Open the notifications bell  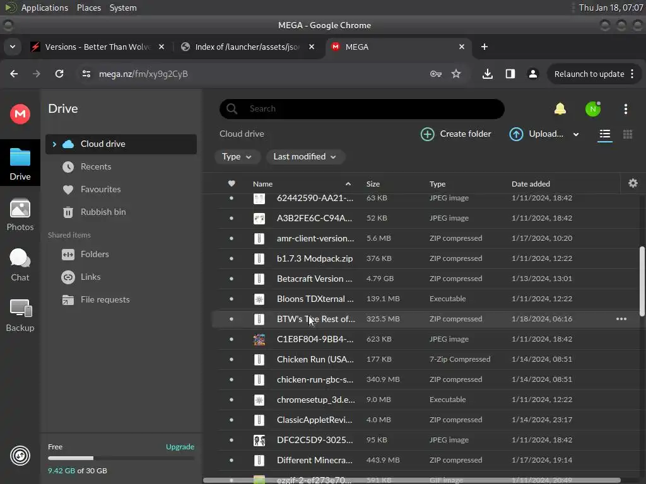pyautogui.click(x=560, y=108)
